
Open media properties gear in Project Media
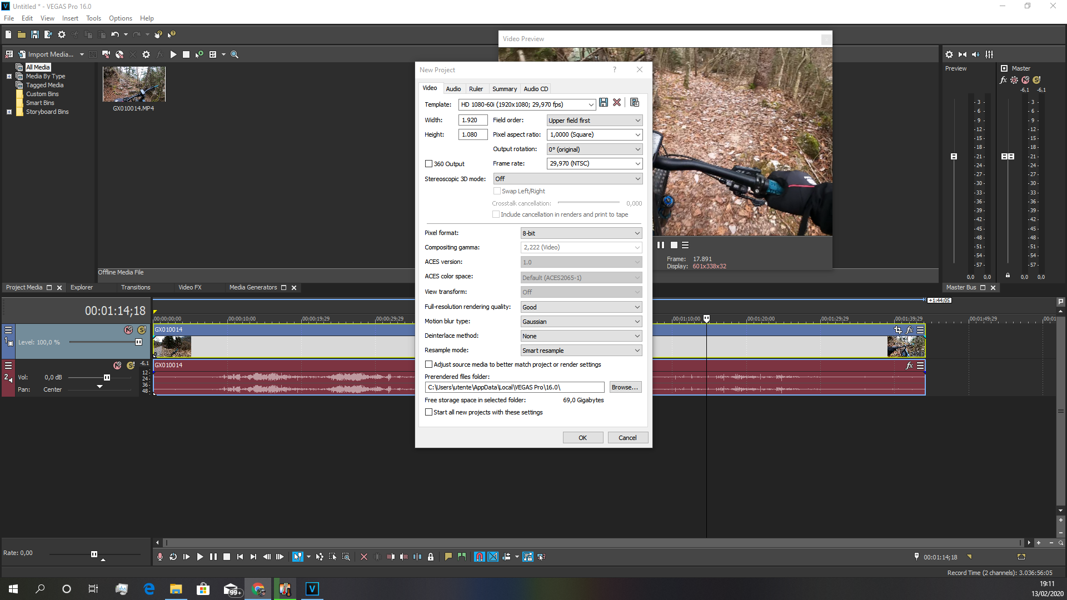tap(146, 54)
